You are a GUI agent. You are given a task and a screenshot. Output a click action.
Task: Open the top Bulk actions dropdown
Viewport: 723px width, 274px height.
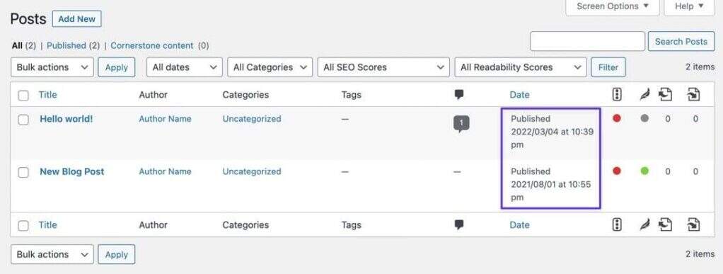coord(52,67)
